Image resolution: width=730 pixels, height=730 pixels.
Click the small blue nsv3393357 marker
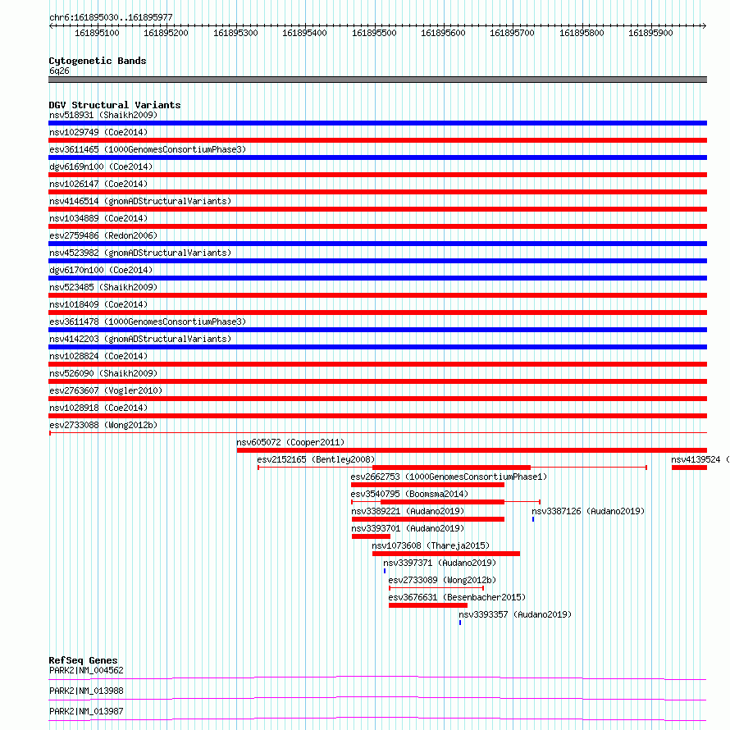pyautogui.click(x=460, y=623)
